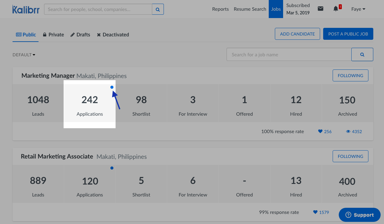The height and width of the screenshot is (224, 384).
Task: Click the Kalibrr logo
Action: (x=26, y=9)
